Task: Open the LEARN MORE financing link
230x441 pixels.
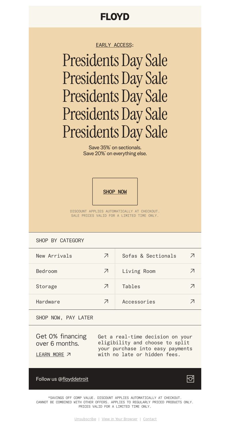Action: (50, 354)
